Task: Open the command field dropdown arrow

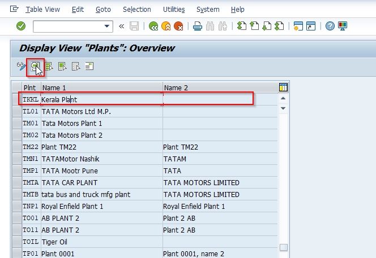Action: point(107,26)
